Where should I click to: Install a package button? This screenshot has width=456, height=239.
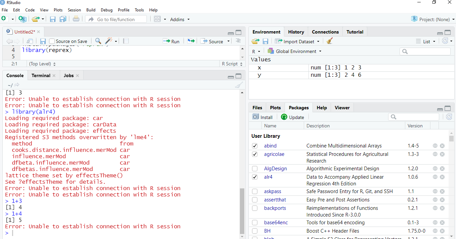point(262,117)
